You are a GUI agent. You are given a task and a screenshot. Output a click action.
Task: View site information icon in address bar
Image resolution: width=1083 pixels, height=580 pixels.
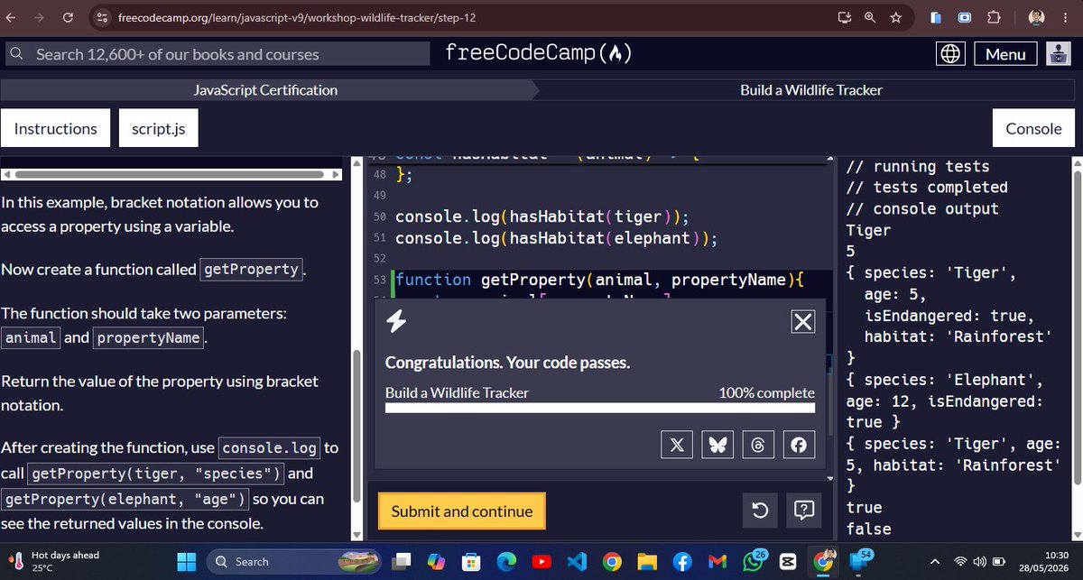[x=103, y=18]
